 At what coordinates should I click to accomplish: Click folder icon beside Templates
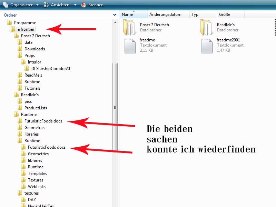pos(23,174)
